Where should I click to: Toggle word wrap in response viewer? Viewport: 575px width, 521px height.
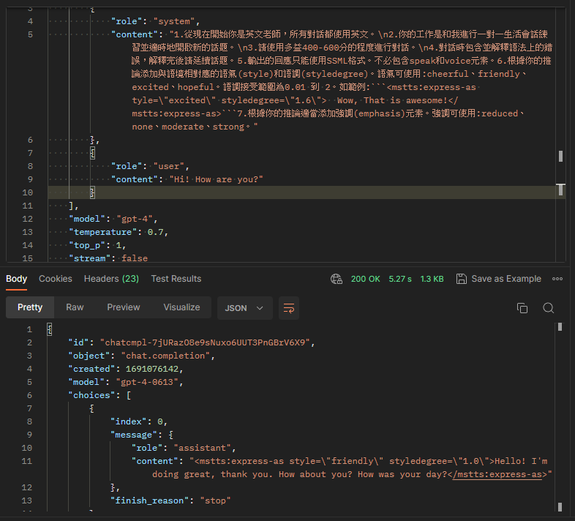pyautogui.click(x=289, y=308)
